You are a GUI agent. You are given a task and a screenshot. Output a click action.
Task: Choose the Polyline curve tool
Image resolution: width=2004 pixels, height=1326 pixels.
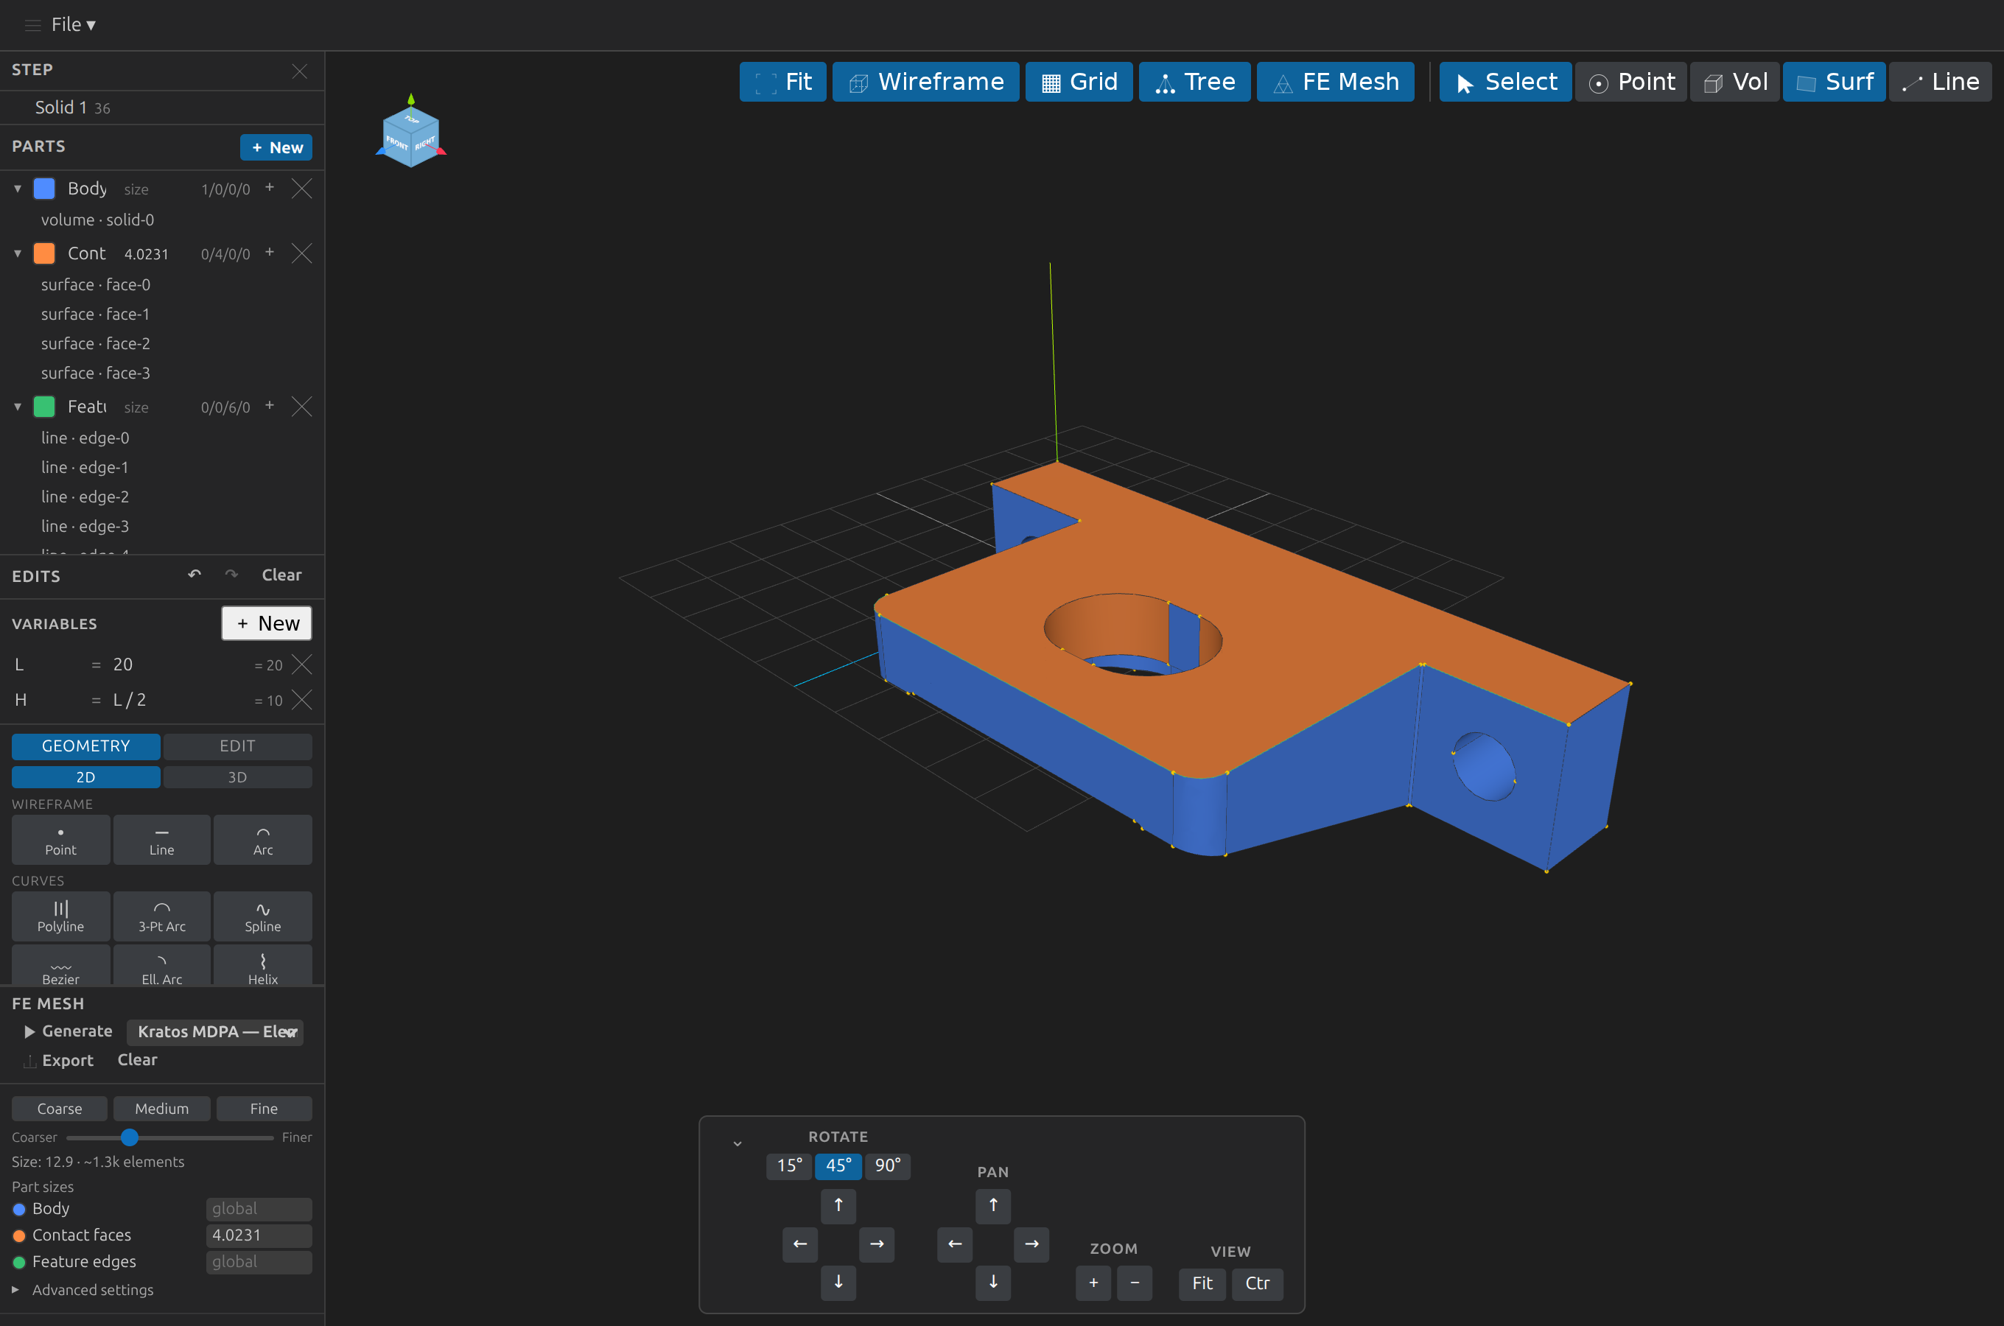60,916
